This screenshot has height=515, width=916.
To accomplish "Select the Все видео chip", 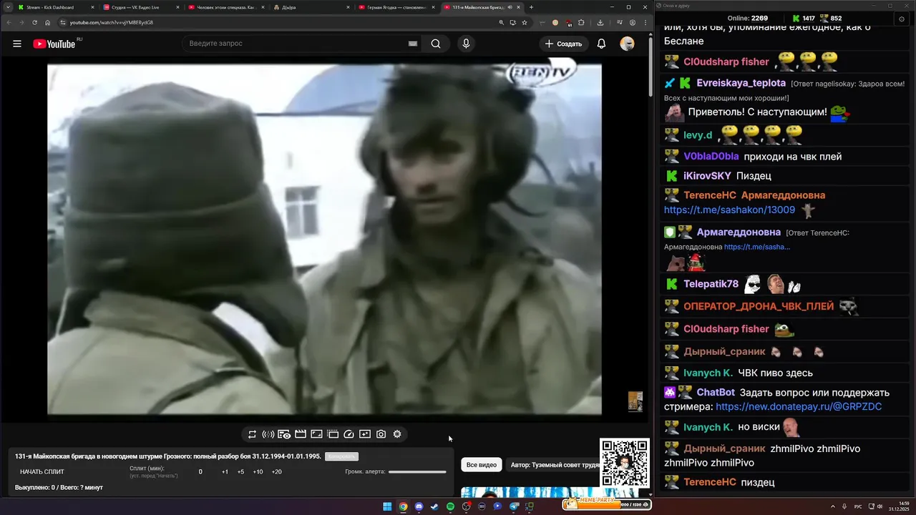I will (x=482, y=465).
